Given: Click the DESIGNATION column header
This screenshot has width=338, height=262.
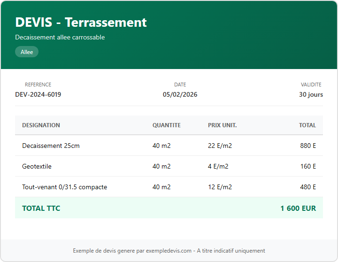Looking at the screenshot, I should (41, 125).
